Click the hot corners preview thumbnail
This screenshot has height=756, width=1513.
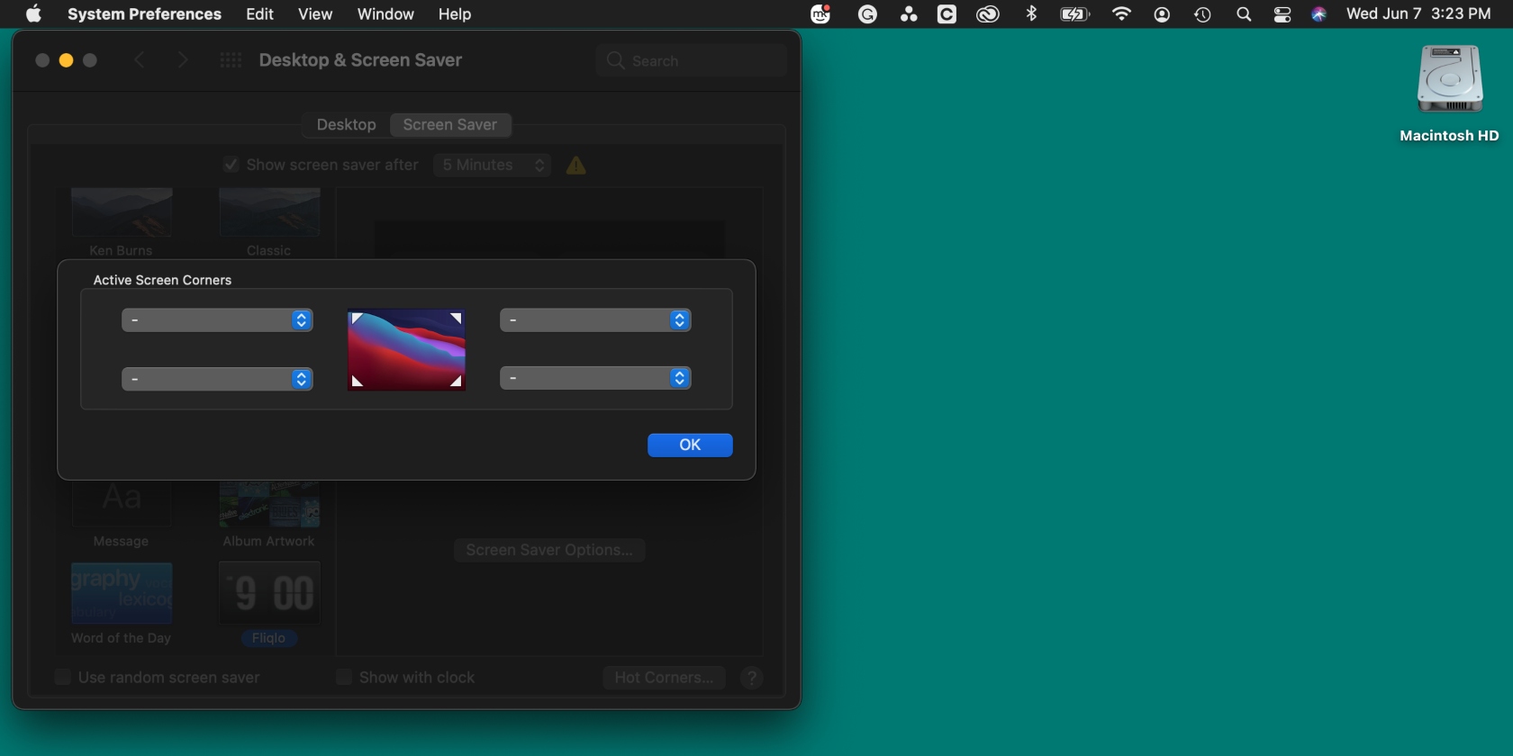406,350
